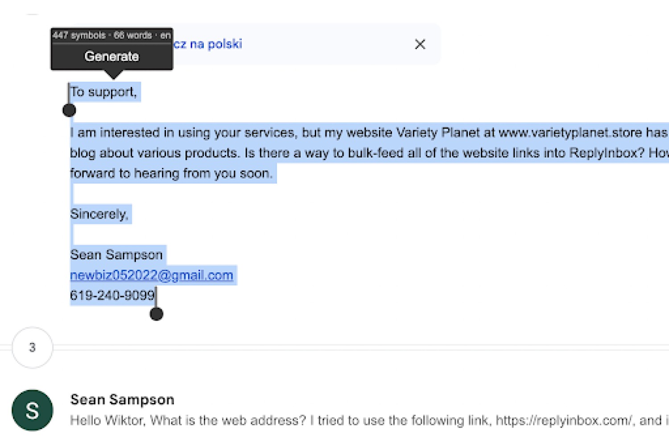
Task: Click the 'blog about various products' line
Action: pos(369,153)
